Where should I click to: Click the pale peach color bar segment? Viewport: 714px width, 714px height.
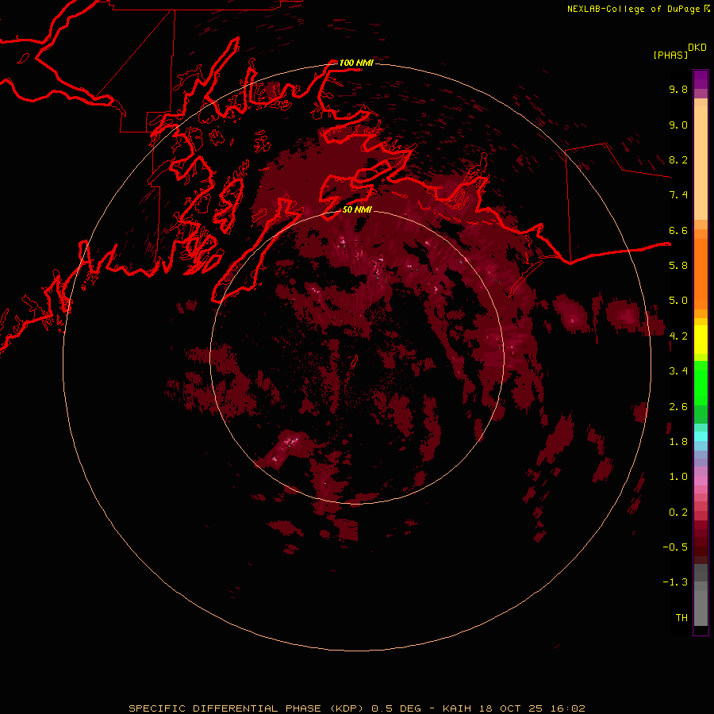pyautogui.click(x=701, y=163)
